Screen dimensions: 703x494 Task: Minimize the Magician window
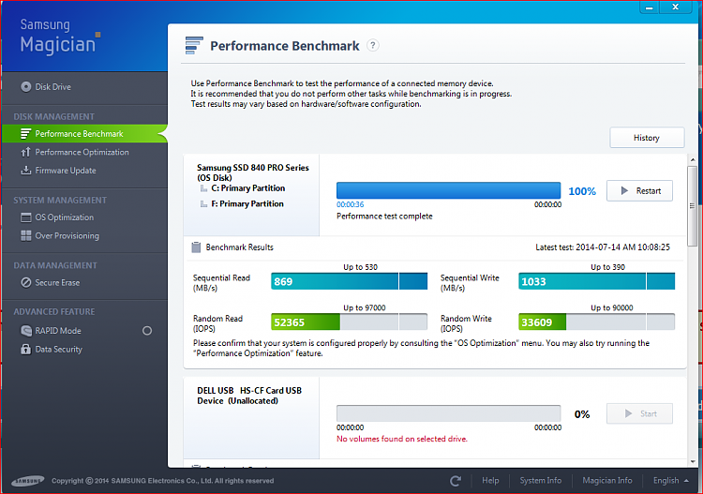click(x=649, y=7)
